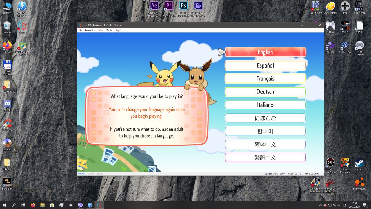Open the FCEUX emulator shortcut
Viewport: 371px width, 209px height.
tap(345, 27)
